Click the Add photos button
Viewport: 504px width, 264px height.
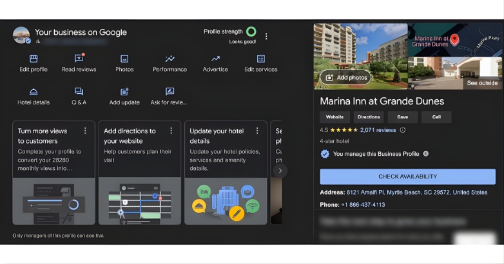(345, 77)
